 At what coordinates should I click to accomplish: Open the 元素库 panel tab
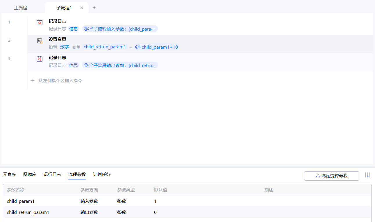click(9, 175)
